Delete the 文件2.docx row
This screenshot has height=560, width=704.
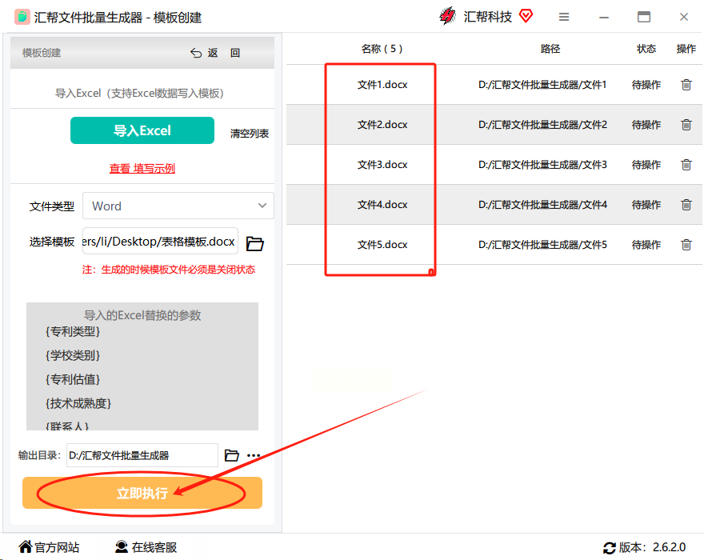pos(686,124)
